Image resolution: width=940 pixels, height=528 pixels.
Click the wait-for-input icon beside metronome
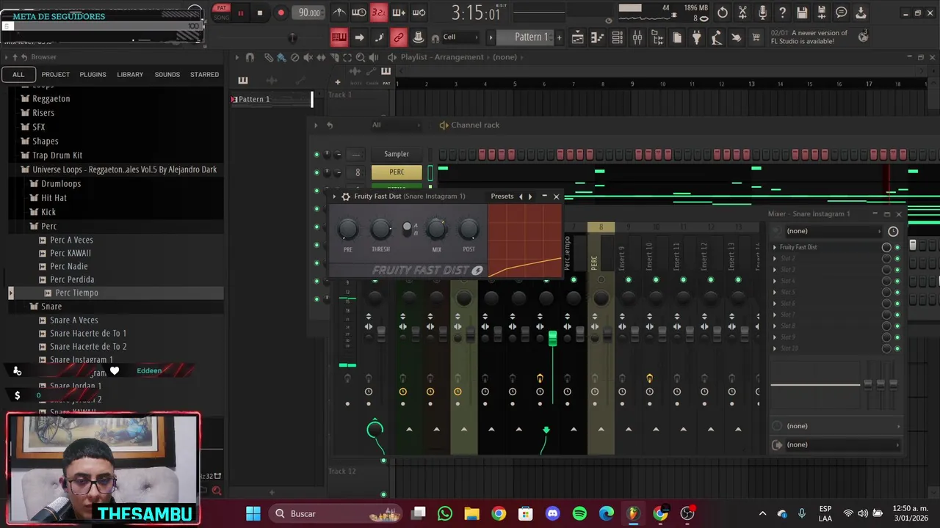[359, 12]
